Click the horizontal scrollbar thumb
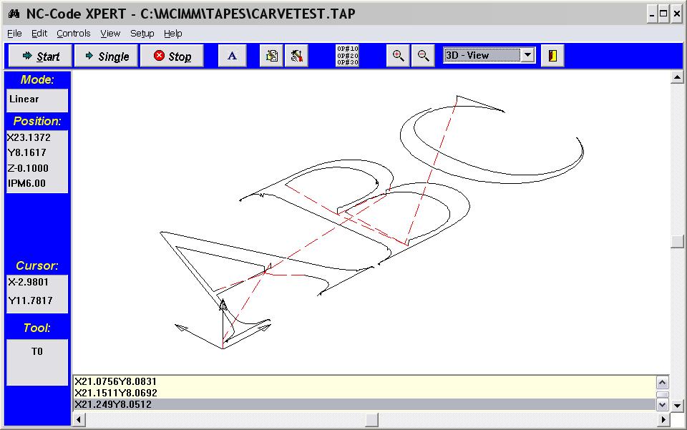The height and width of the screenshot is (430, 687). [371, 419]
